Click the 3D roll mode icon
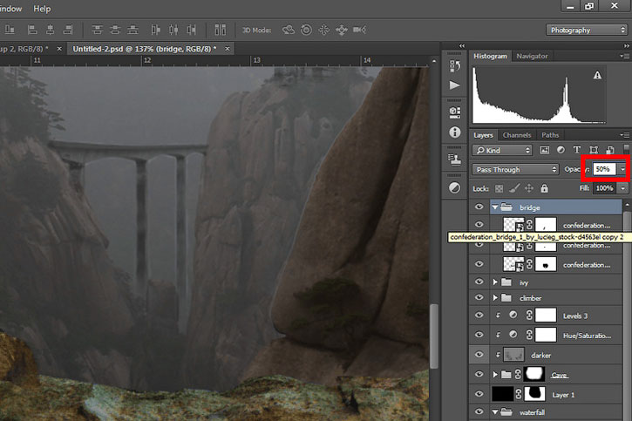 pos(306,30)
